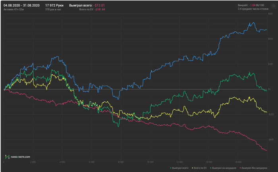Click the 'Выиграл всего: -$13.01' total
Image resolution: width=278 pixels, height=172 pixels.
point(87,6)
